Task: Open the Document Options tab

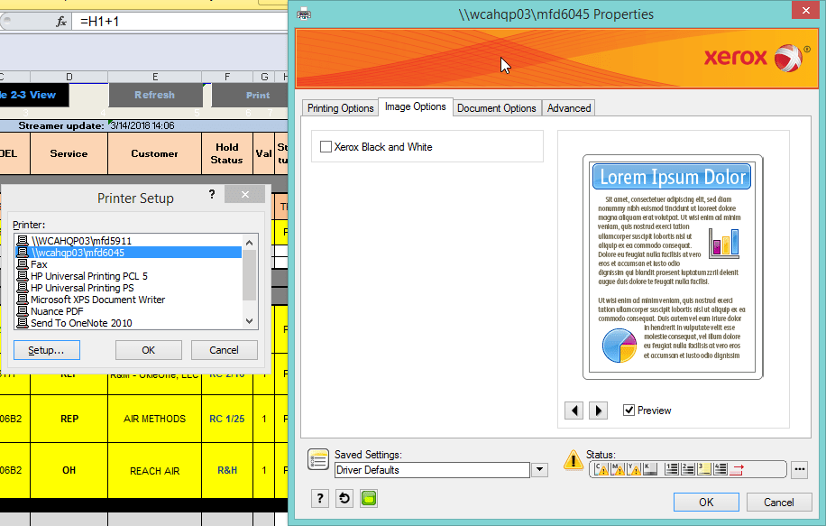Action: (x=496, y=108)
